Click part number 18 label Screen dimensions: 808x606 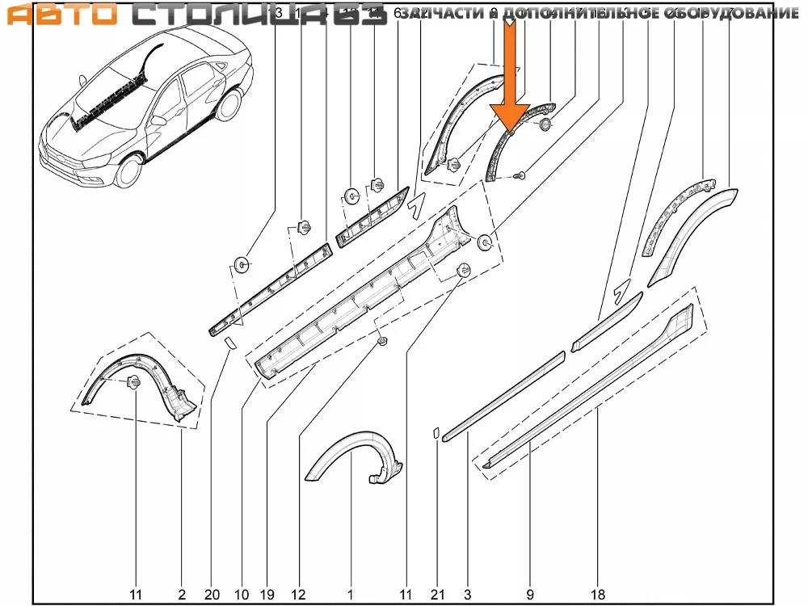point(597,595)
